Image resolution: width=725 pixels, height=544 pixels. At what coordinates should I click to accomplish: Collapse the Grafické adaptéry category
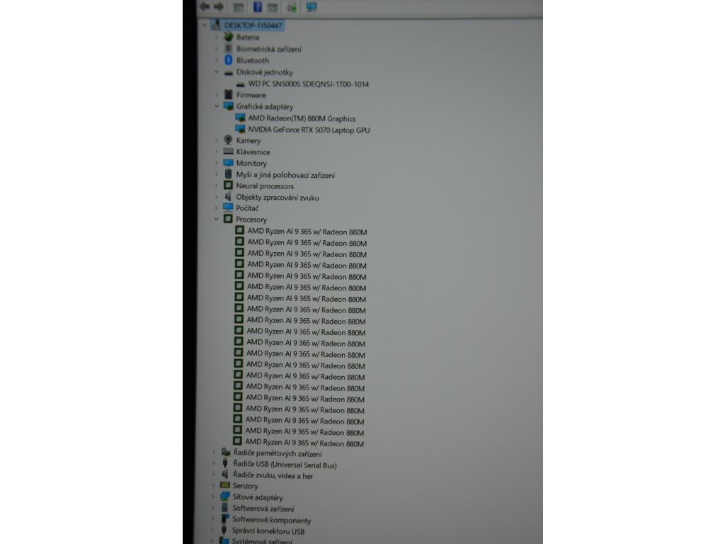pos(216,106)
